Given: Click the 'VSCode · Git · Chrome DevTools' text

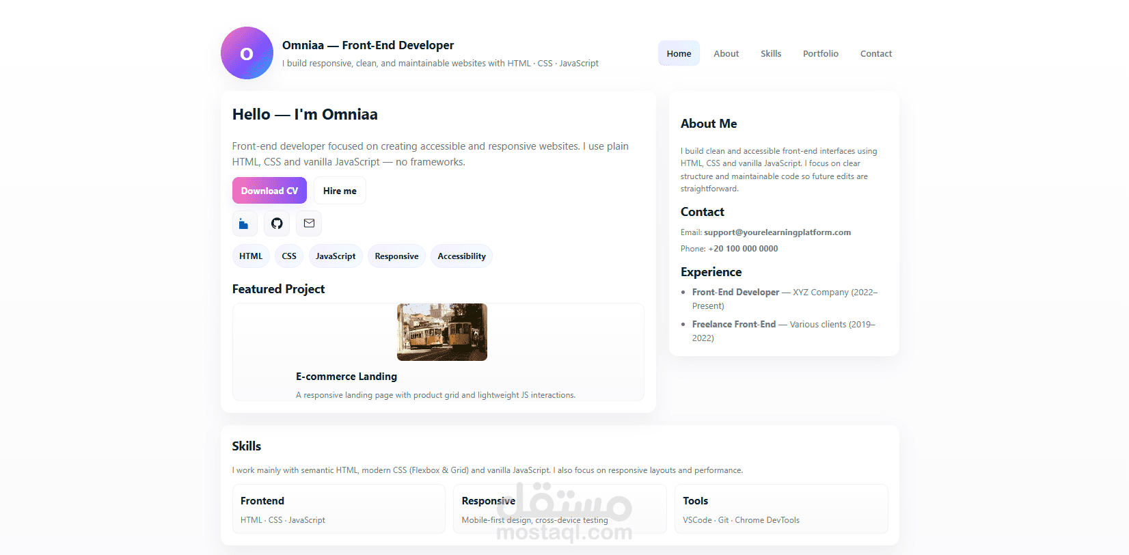Looking at the screenshot, I should tap(741, 520).
